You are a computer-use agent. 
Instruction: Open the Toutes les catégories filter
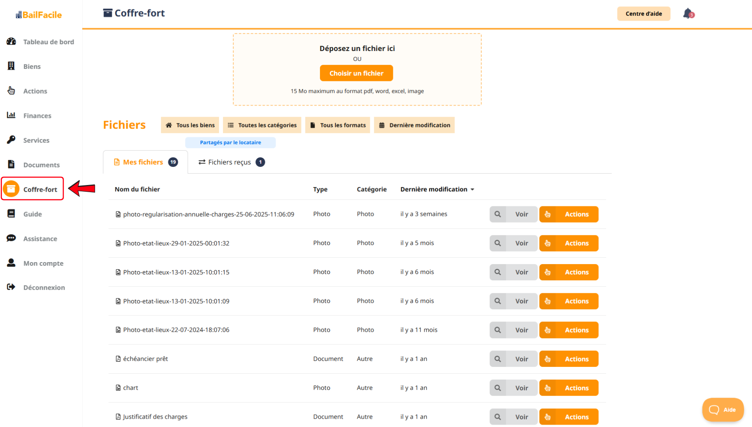point(262,125)
